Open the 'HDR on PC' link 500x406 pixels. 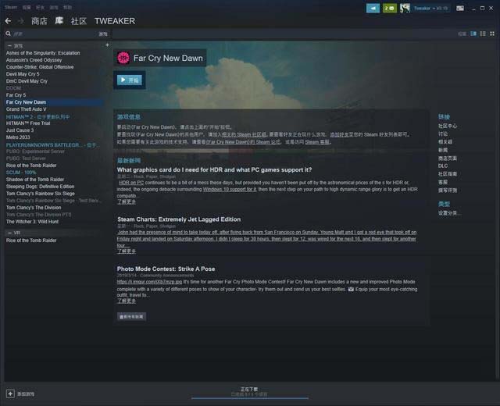(131, 183)
